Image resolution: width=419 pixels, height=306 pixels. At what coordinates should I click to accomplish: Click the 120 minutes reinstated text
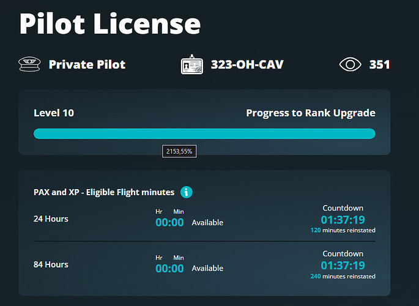pyautogui.click(x=343, y=230)
